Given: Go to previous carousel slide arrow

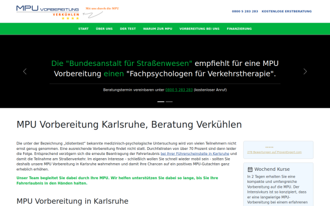Looking at the screenshot, I should (x=25, y=71).
